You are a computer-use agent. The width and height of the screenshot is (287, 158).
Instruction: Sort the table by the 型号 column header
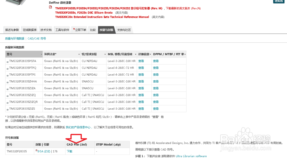24,54
